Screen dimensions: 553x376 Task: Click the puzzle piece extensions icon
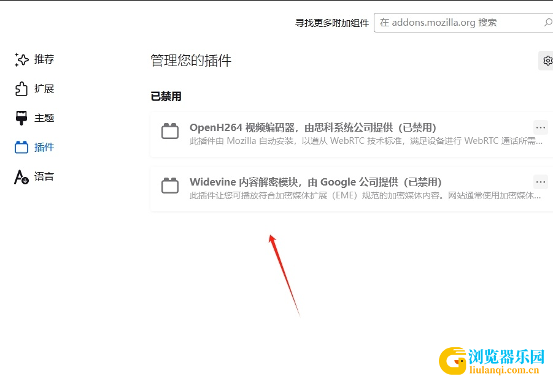tap(21, 89)
